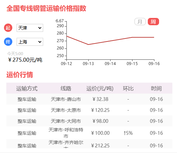Select the 天津市-大同市 route cell

66,121
